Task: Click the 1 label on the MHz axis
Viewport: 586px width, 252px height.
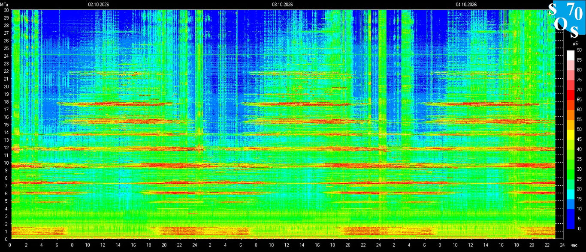Action: pyautogui.click(x=7, y=231)
